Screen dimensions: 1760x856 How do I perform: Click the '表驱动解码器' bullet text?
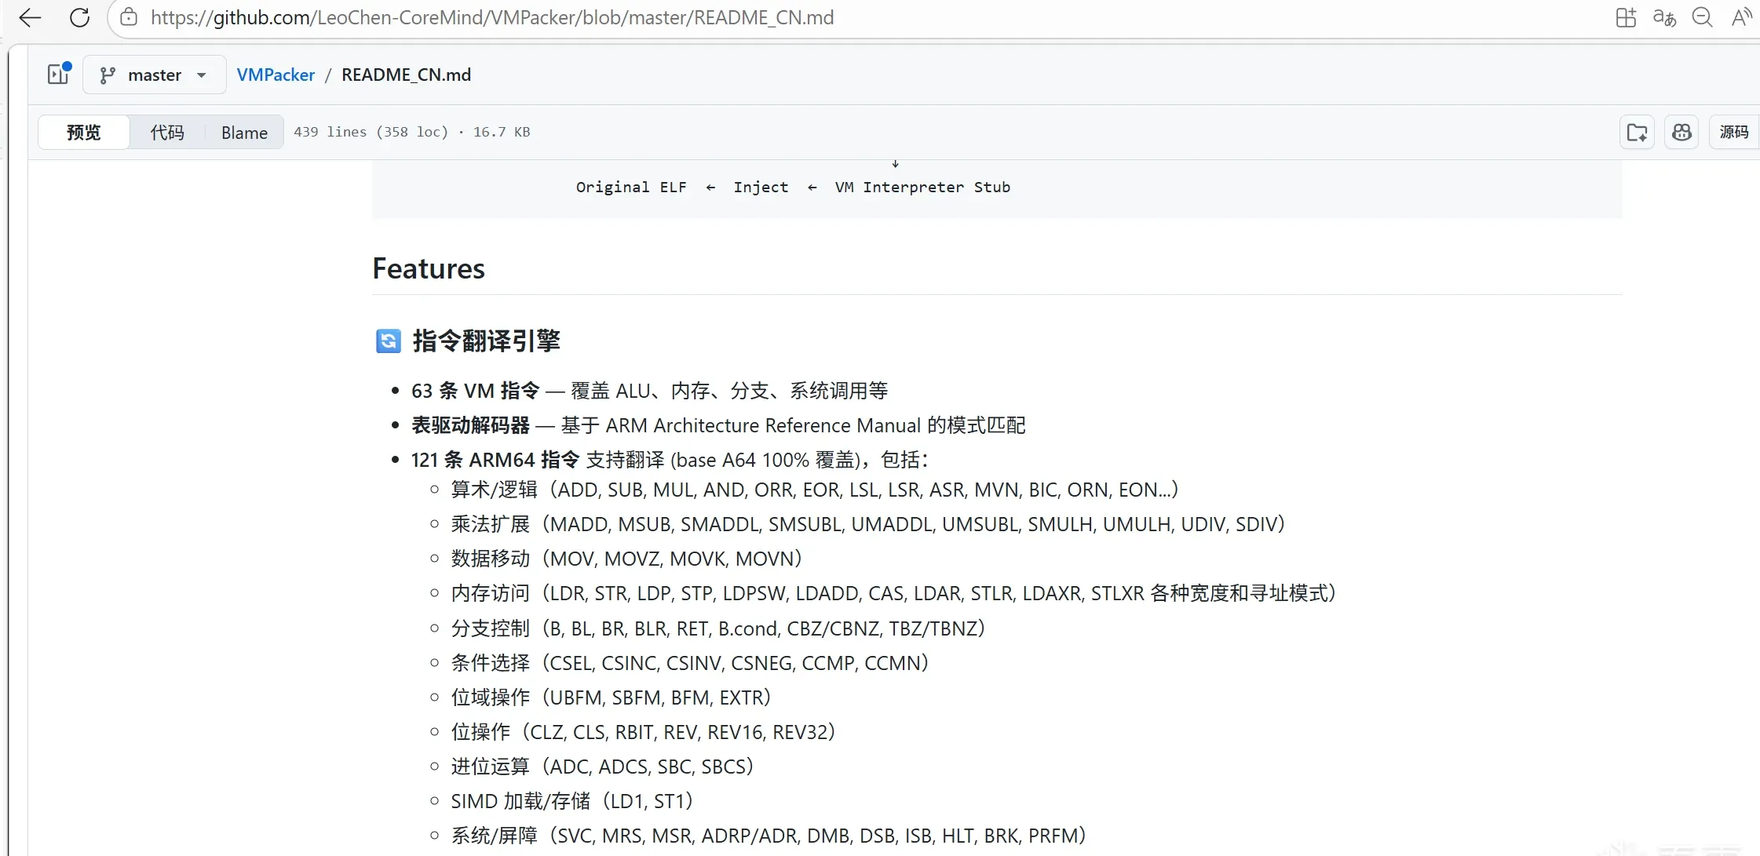coord(470,425)
